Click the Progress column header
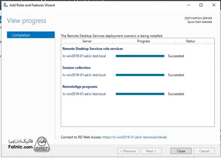Viewport: 221px width, 158px height. [x=144, y=41]
